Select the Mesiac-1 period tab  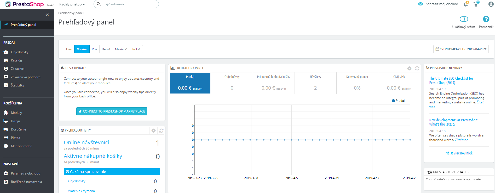coord(121,49)
